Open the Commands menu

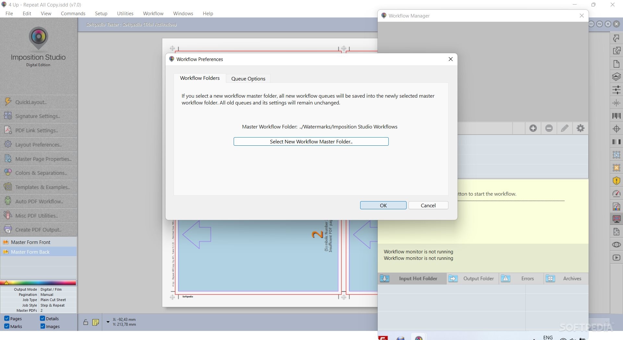(73, 13)
